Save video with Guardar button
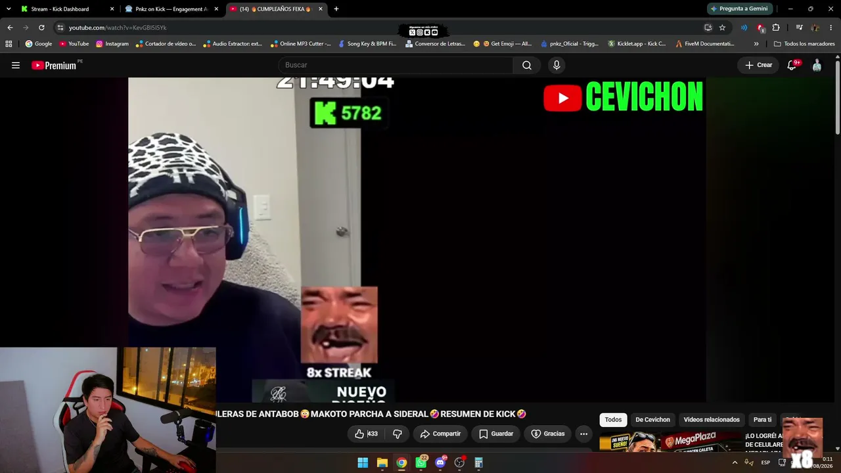Image resolution: width=841 pixels, height=473 pixels. (496, 434)
